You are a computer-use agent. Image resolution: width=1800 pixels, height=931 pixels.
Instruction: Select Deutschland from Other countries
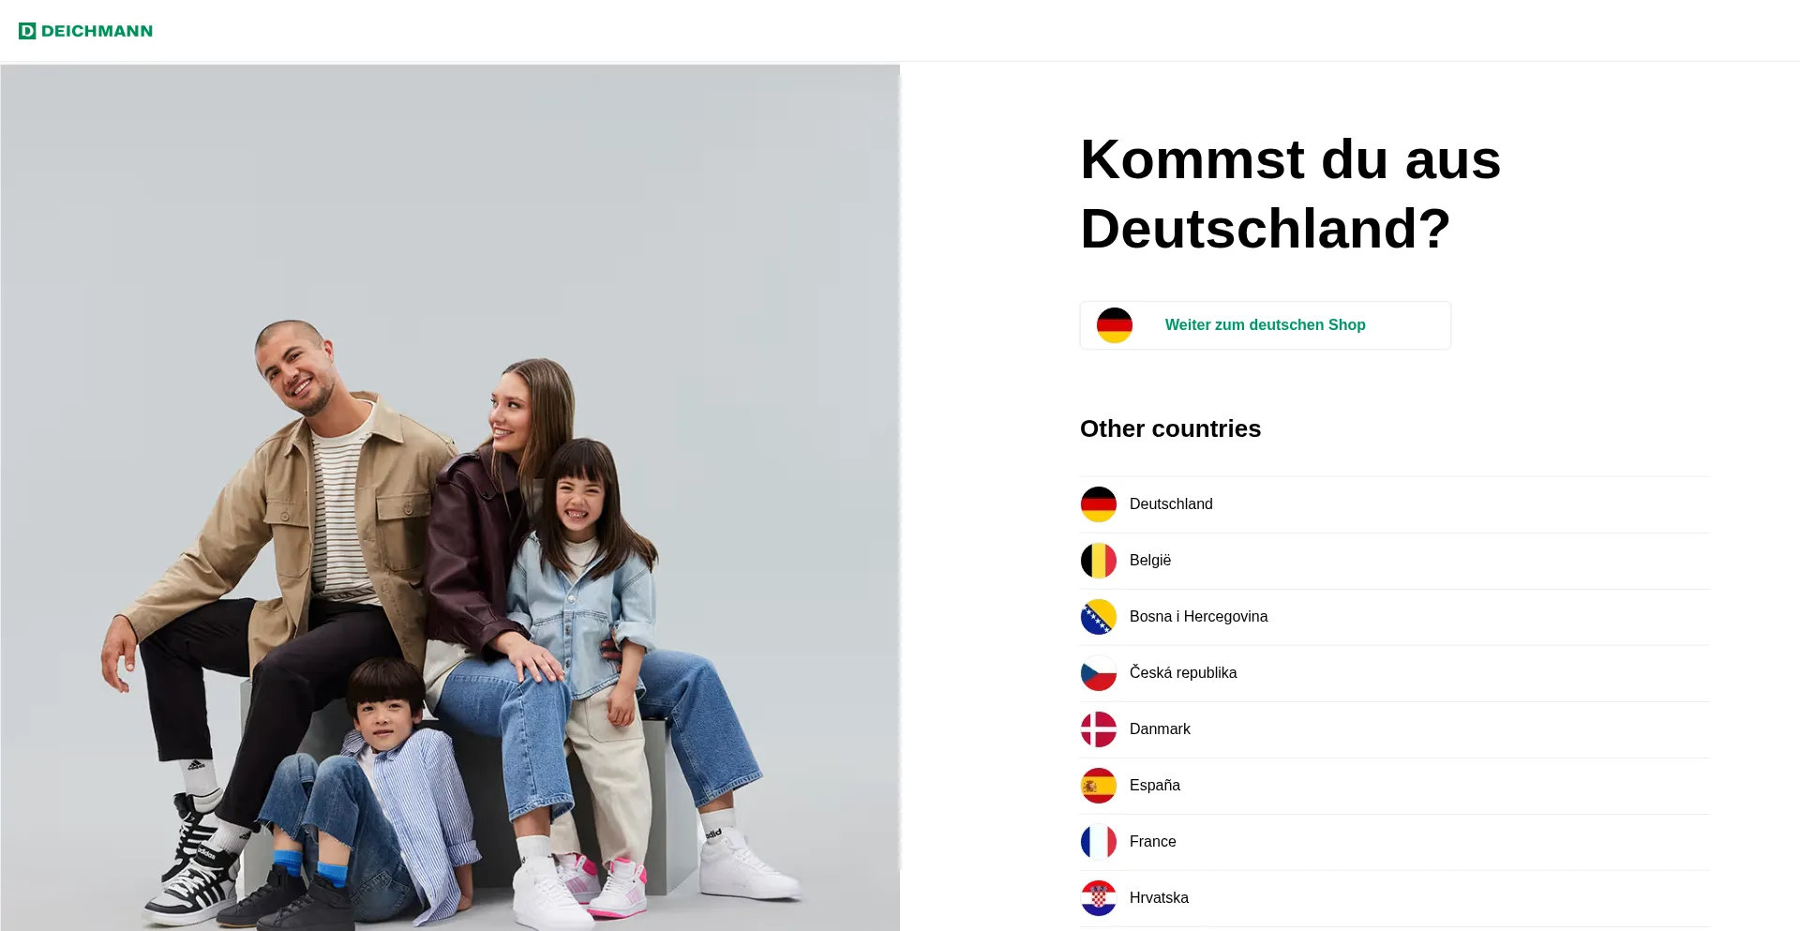pos(1395,504)
